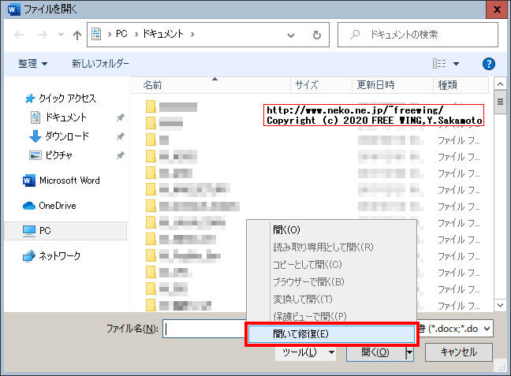Click the 開く(O) button

pos(375,352)
